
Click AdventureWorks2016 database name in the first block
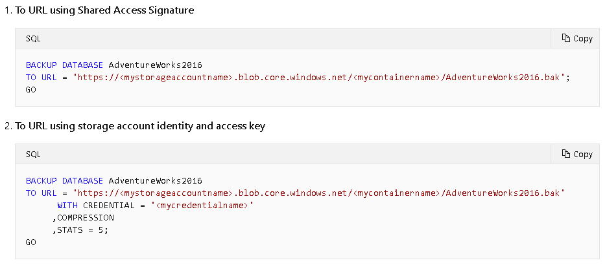156,65
